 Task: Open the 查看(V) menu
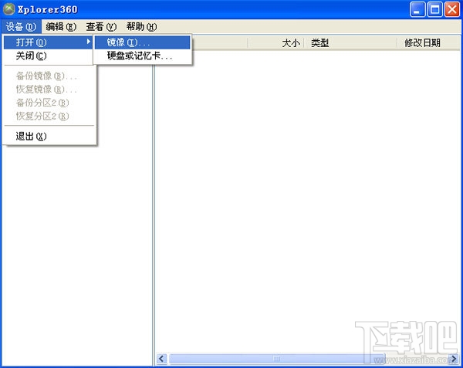[101, 27]
